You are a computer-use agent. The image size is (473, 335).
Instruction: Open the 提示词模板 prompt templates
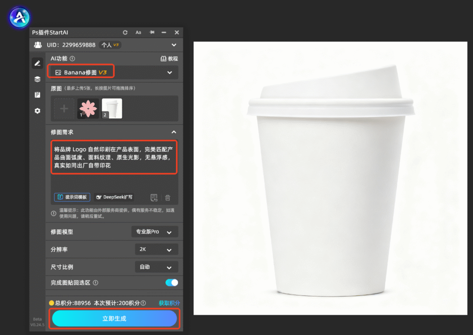tap(72, 197)
